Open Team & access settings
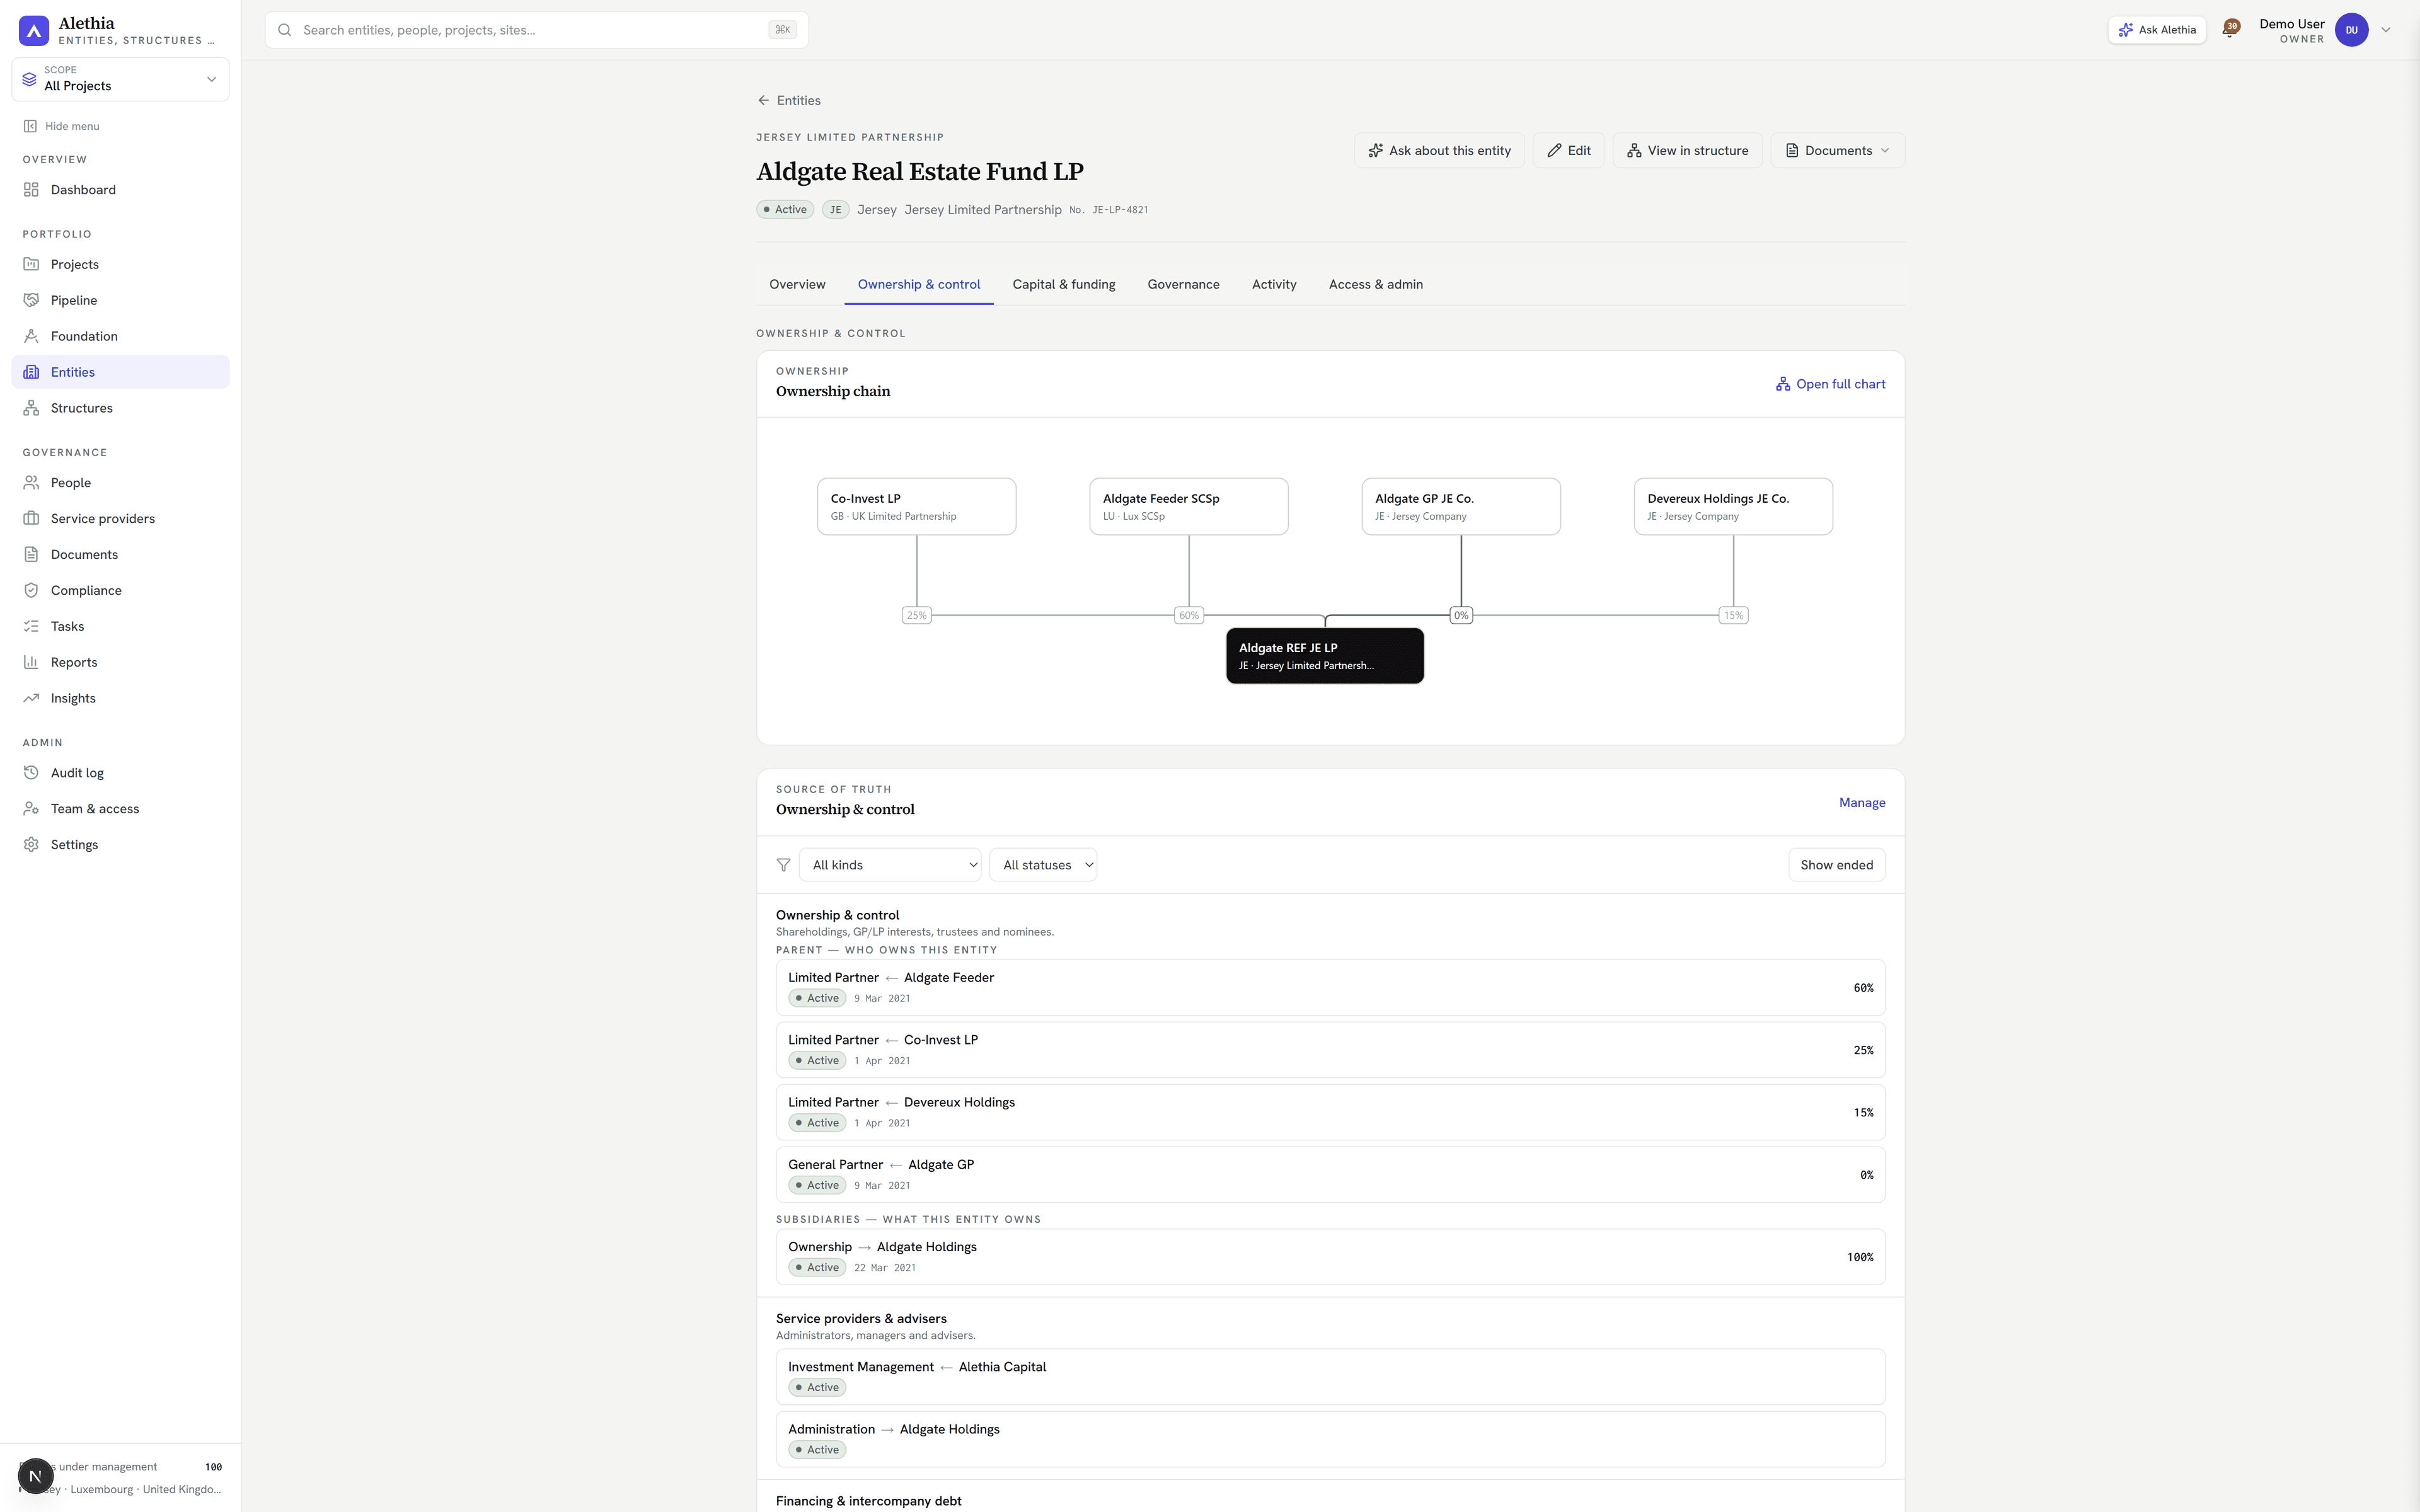 pyautogui.click(x=120, y=809)
